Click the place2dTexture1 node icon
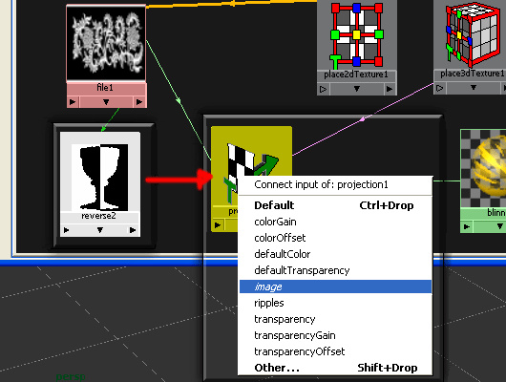This screenshot has height=382, width=506. point(357,34)
